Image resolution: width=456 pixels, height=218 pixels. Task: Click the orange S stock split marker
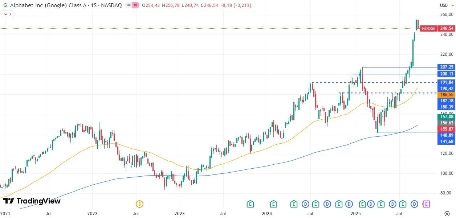139,204
